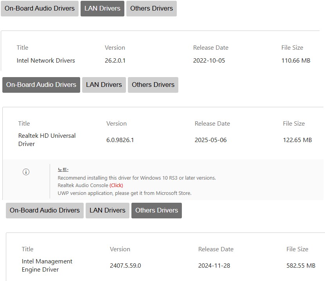Click the "Version" header above 26.2.0.1
Image resolution: width=325 pixels, height=281 pixels.
pos(115,48)
